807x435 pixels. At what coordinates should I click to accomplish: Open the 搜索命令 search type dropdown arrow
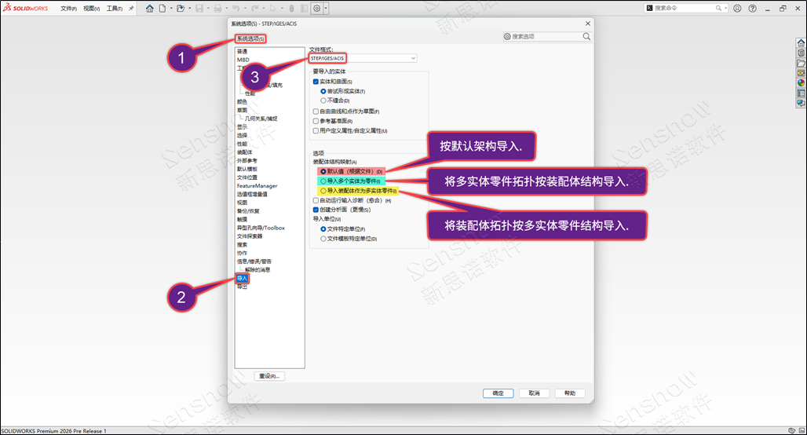(x=725, y=8)
